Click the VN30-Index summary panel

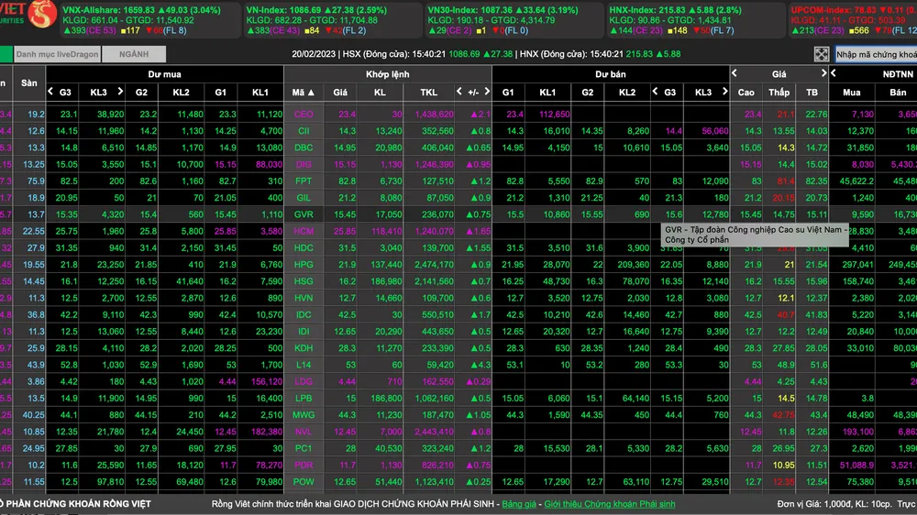pos(514,20)
